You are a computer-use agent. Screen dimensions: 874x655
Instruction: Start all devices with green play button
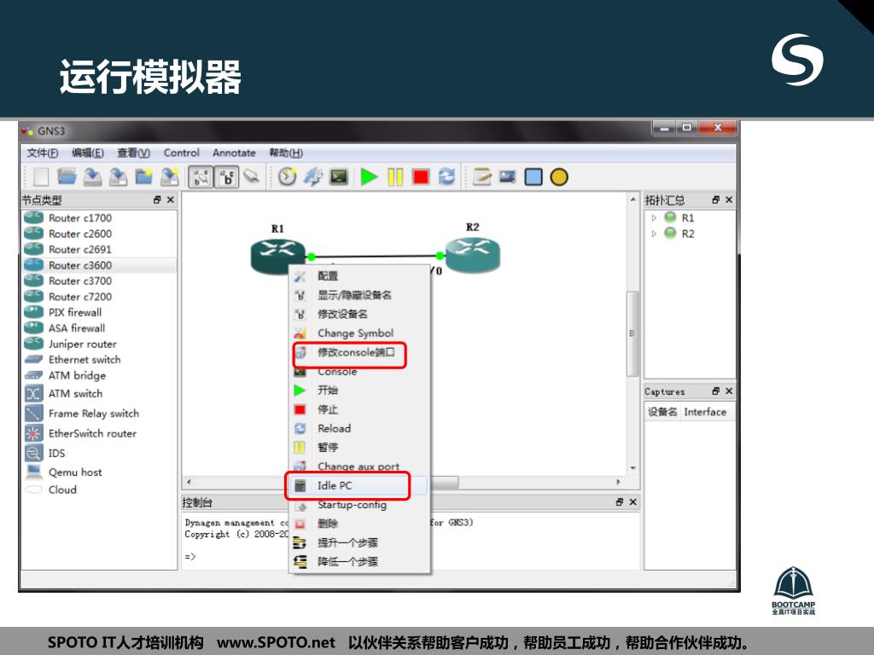[x=369, y=177]
